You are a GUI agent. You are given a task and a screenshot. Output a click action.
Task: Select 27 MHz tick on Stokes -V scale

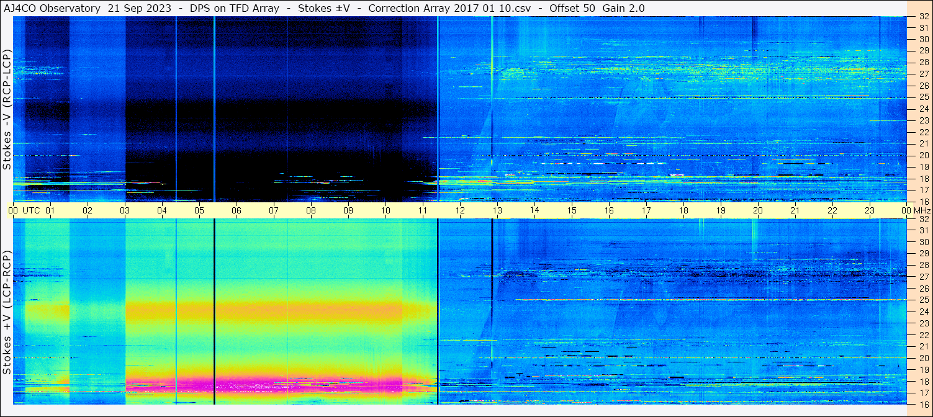pos(923,74)
